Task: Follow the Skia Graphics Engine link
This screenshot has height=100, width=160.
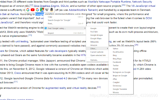Action: [x=46, y=6]
